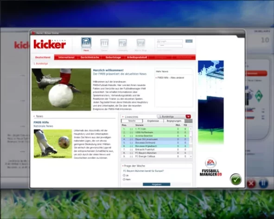
Task: Select Borussia M'gladbach table row
Action: [x=155, y=146]
